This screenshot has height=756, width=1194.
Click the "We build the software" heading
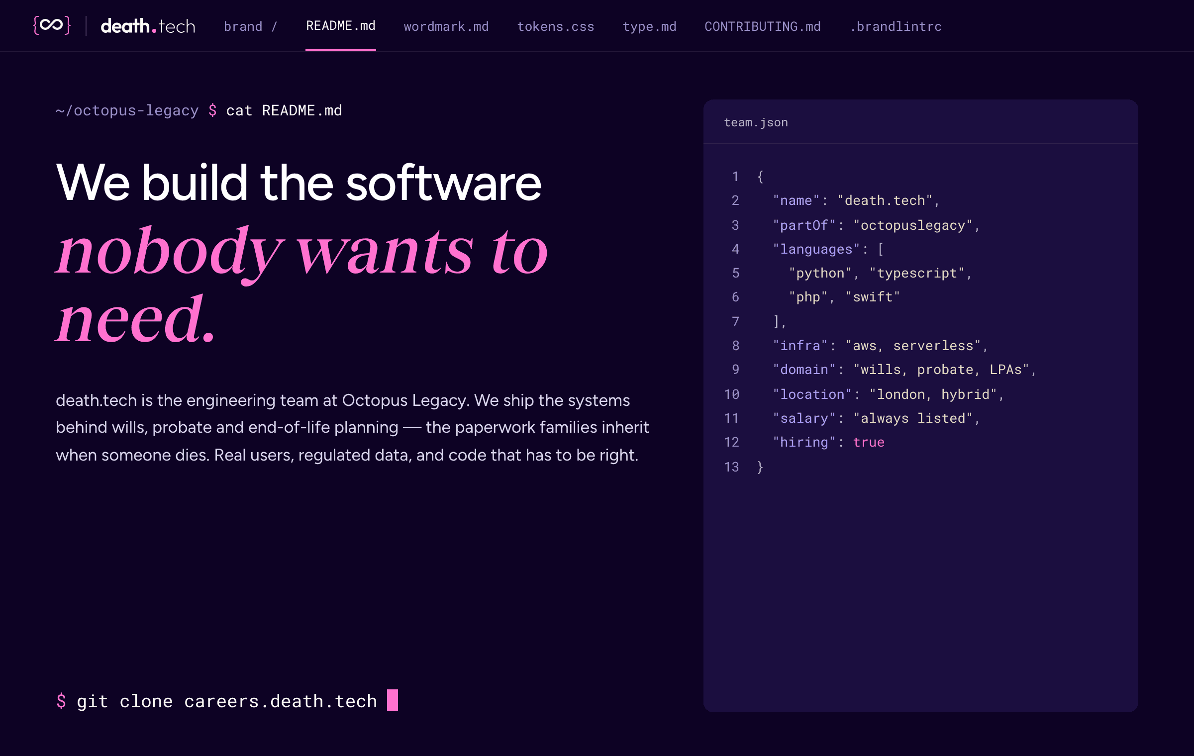[x=298, y=183]
